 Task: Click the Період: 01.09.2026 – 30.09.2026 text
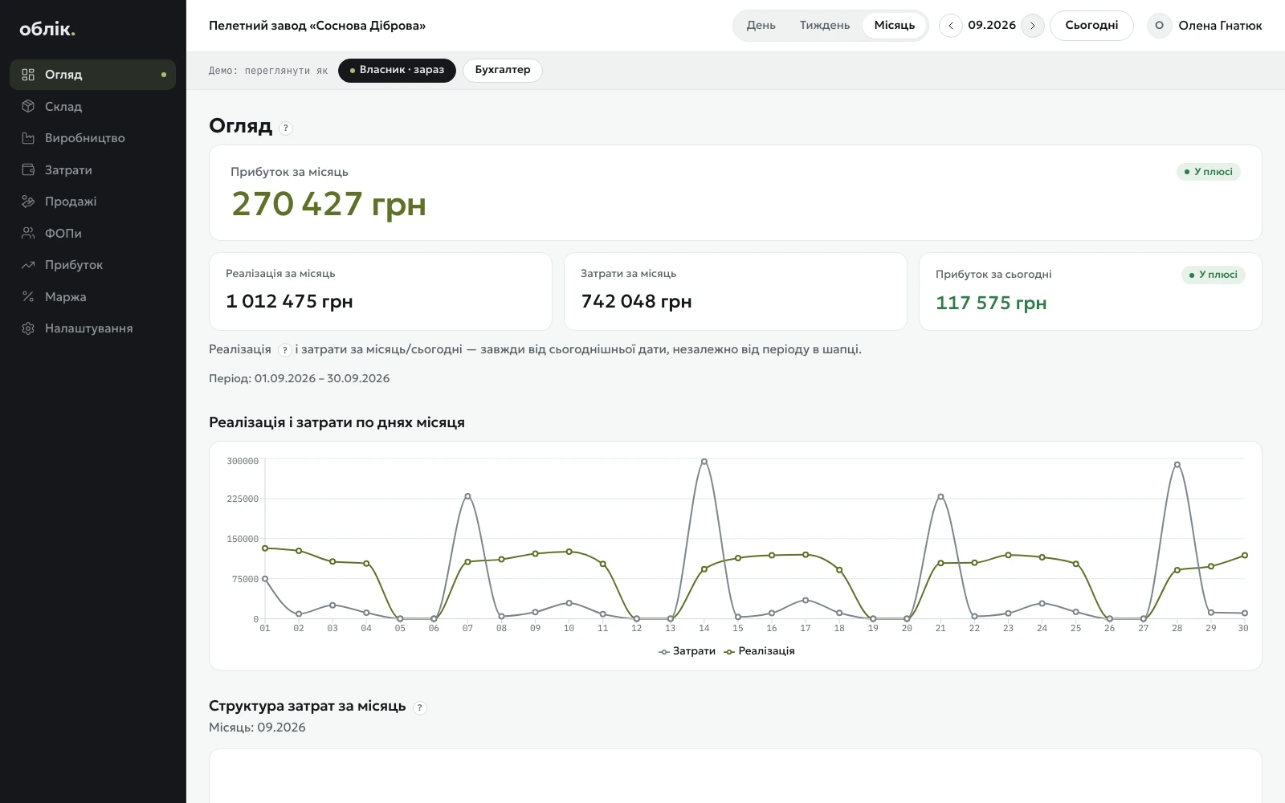(x=299, y=379)
